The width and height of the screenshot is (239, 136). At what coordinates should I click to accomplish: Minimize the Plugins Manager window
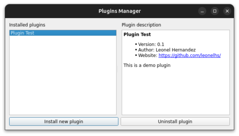[x=202, y=11]
